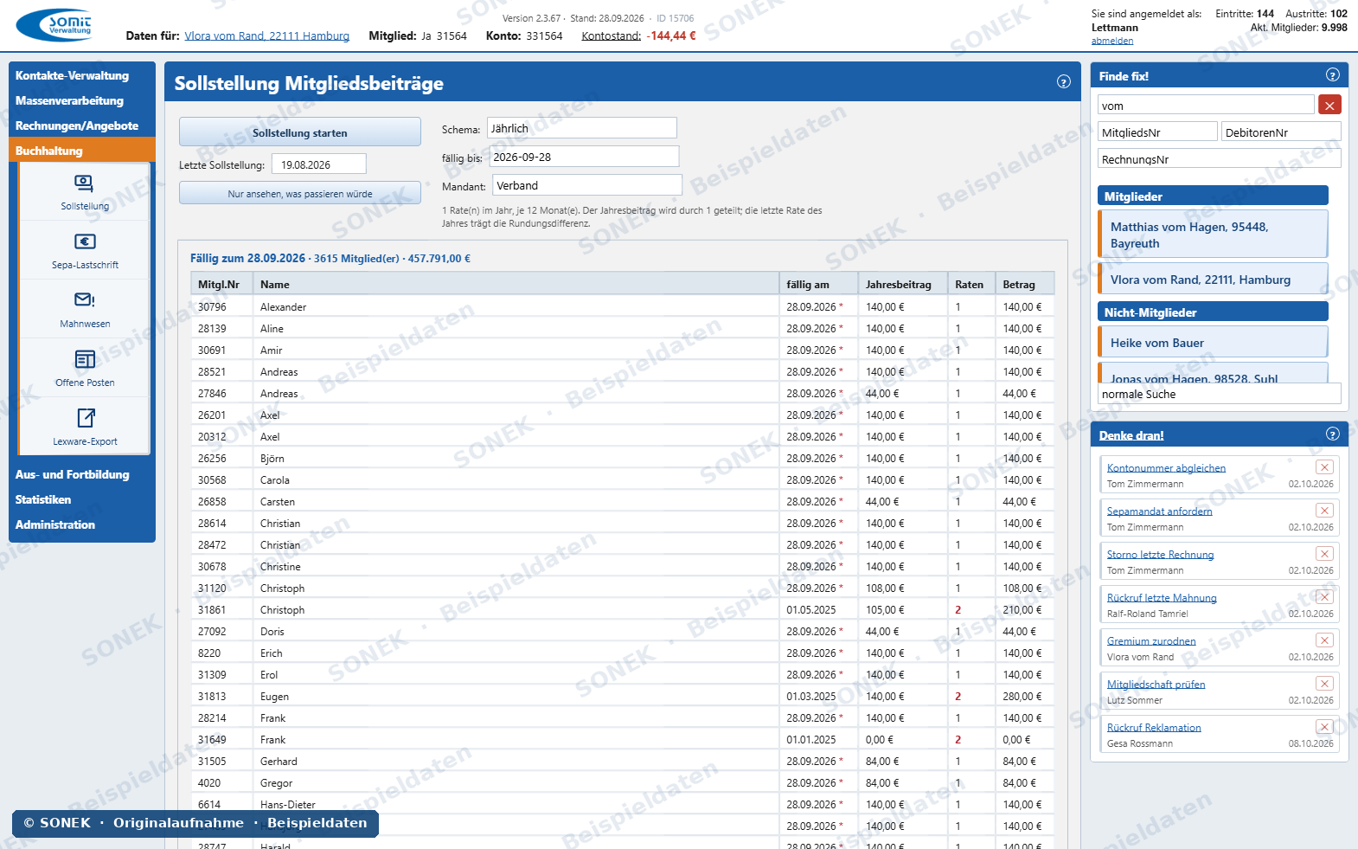Open Offene Posten sidebar icon
1358x849 pixels.
85,359
